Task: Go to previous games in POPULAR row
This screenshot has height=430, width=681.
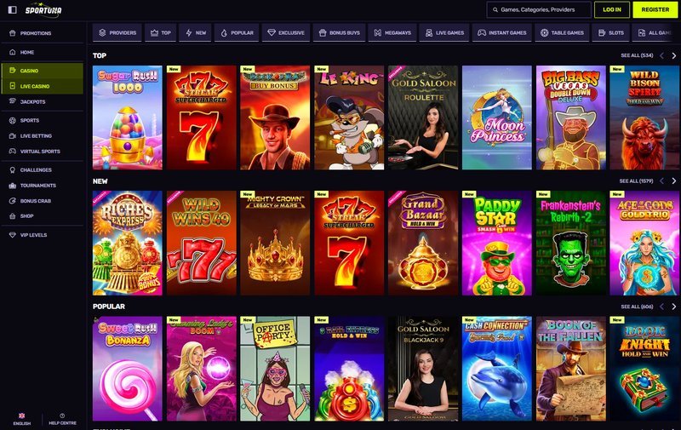Action: [x=662, y=307]
